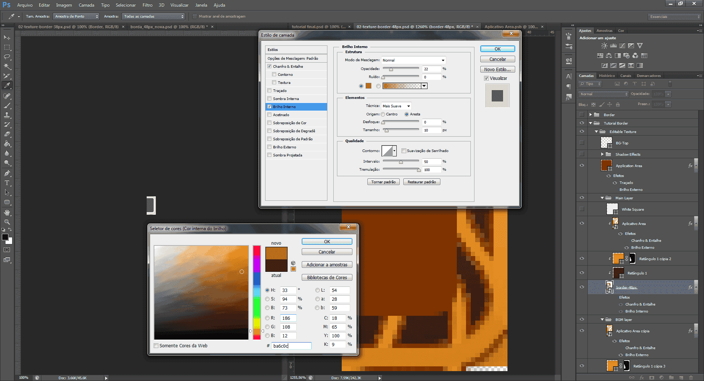704x381 pixels.
Task: Select the Eyedropper tool in toolbox
Action: pos(7,86)
